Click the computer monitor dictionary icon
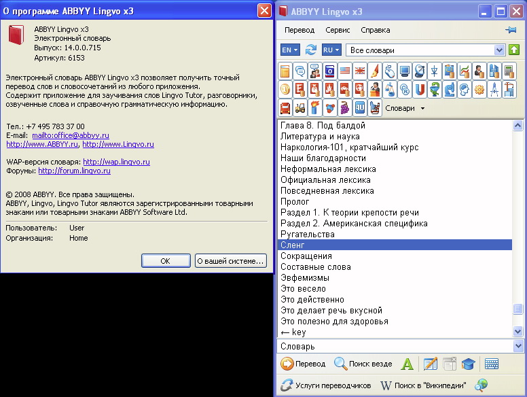 pyautogui.click(x=405, y=71)
